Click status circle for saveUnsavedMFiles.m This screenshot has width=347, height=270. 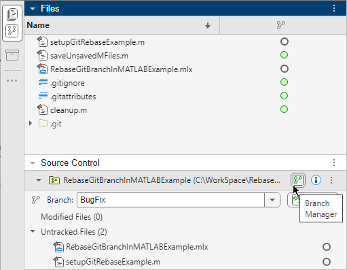tap(284, 55)
